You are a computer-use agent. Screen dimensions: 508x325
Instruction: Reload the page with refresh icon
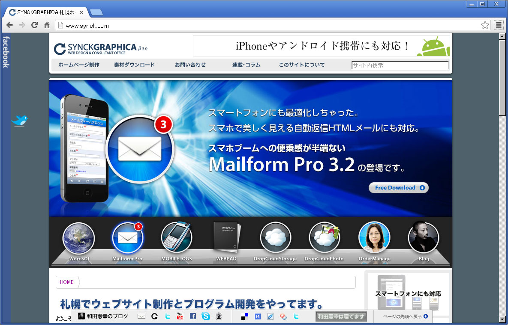[x=34, y=25]
